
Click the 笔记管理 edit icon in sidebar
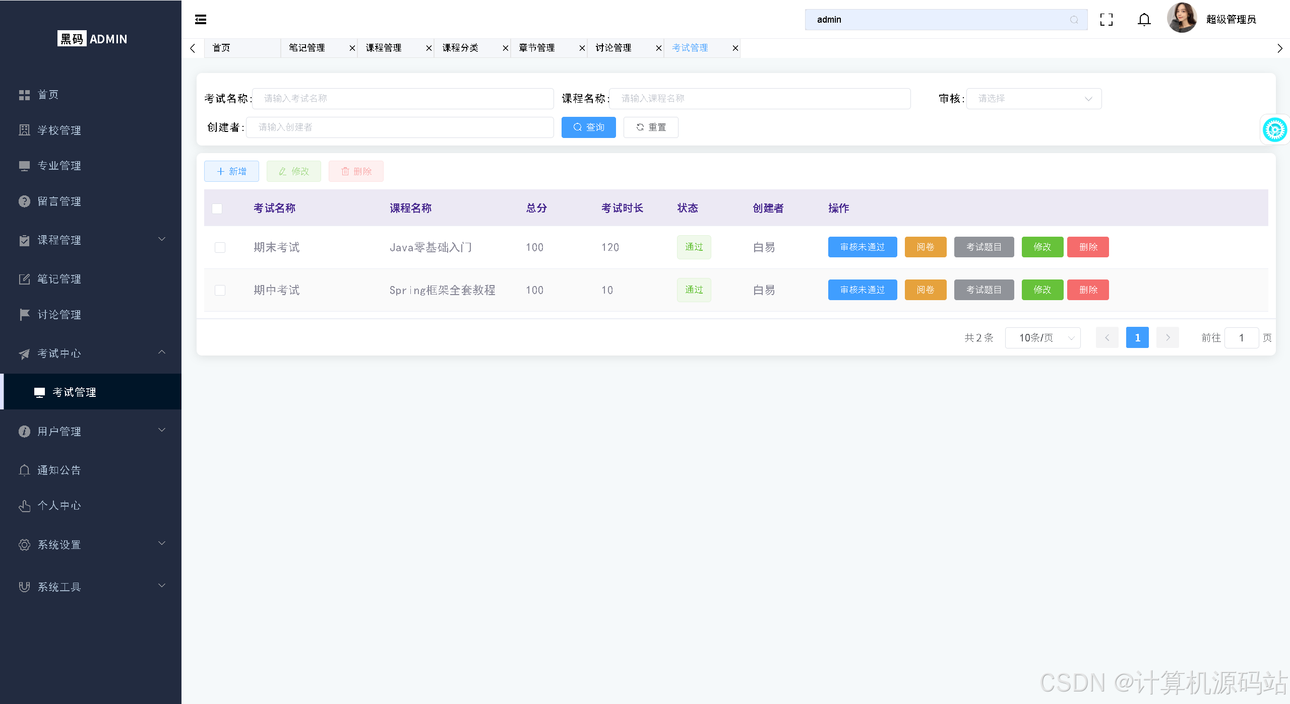tap(24, 278)
